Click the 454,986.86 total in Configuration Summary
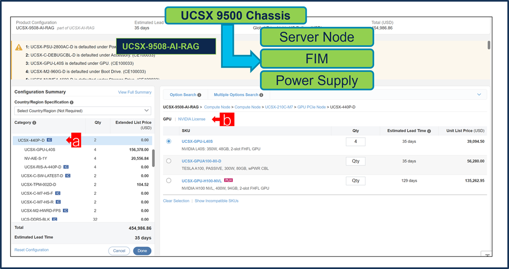Screen dimensions: 509x269 [x=140, y=228]
